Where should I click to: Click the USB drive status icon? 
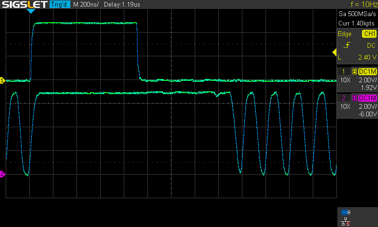pos(345,212)
